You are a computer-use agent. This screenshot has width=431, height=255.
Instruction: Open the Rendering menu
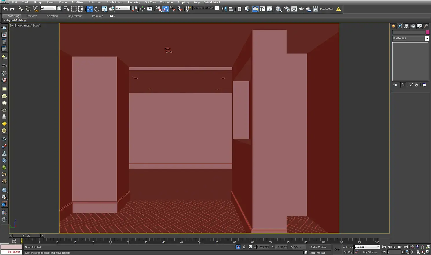[x=134, y=2]
